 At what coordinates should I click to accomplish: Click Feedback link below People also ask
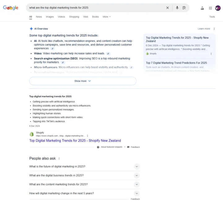(135, 199)
